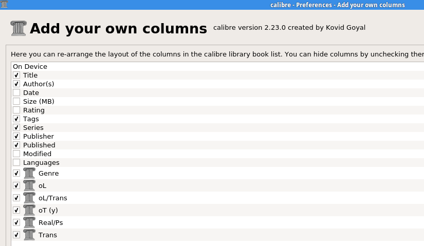Click the large calibre header icon
424x246 pixels.
click(19, 28)
